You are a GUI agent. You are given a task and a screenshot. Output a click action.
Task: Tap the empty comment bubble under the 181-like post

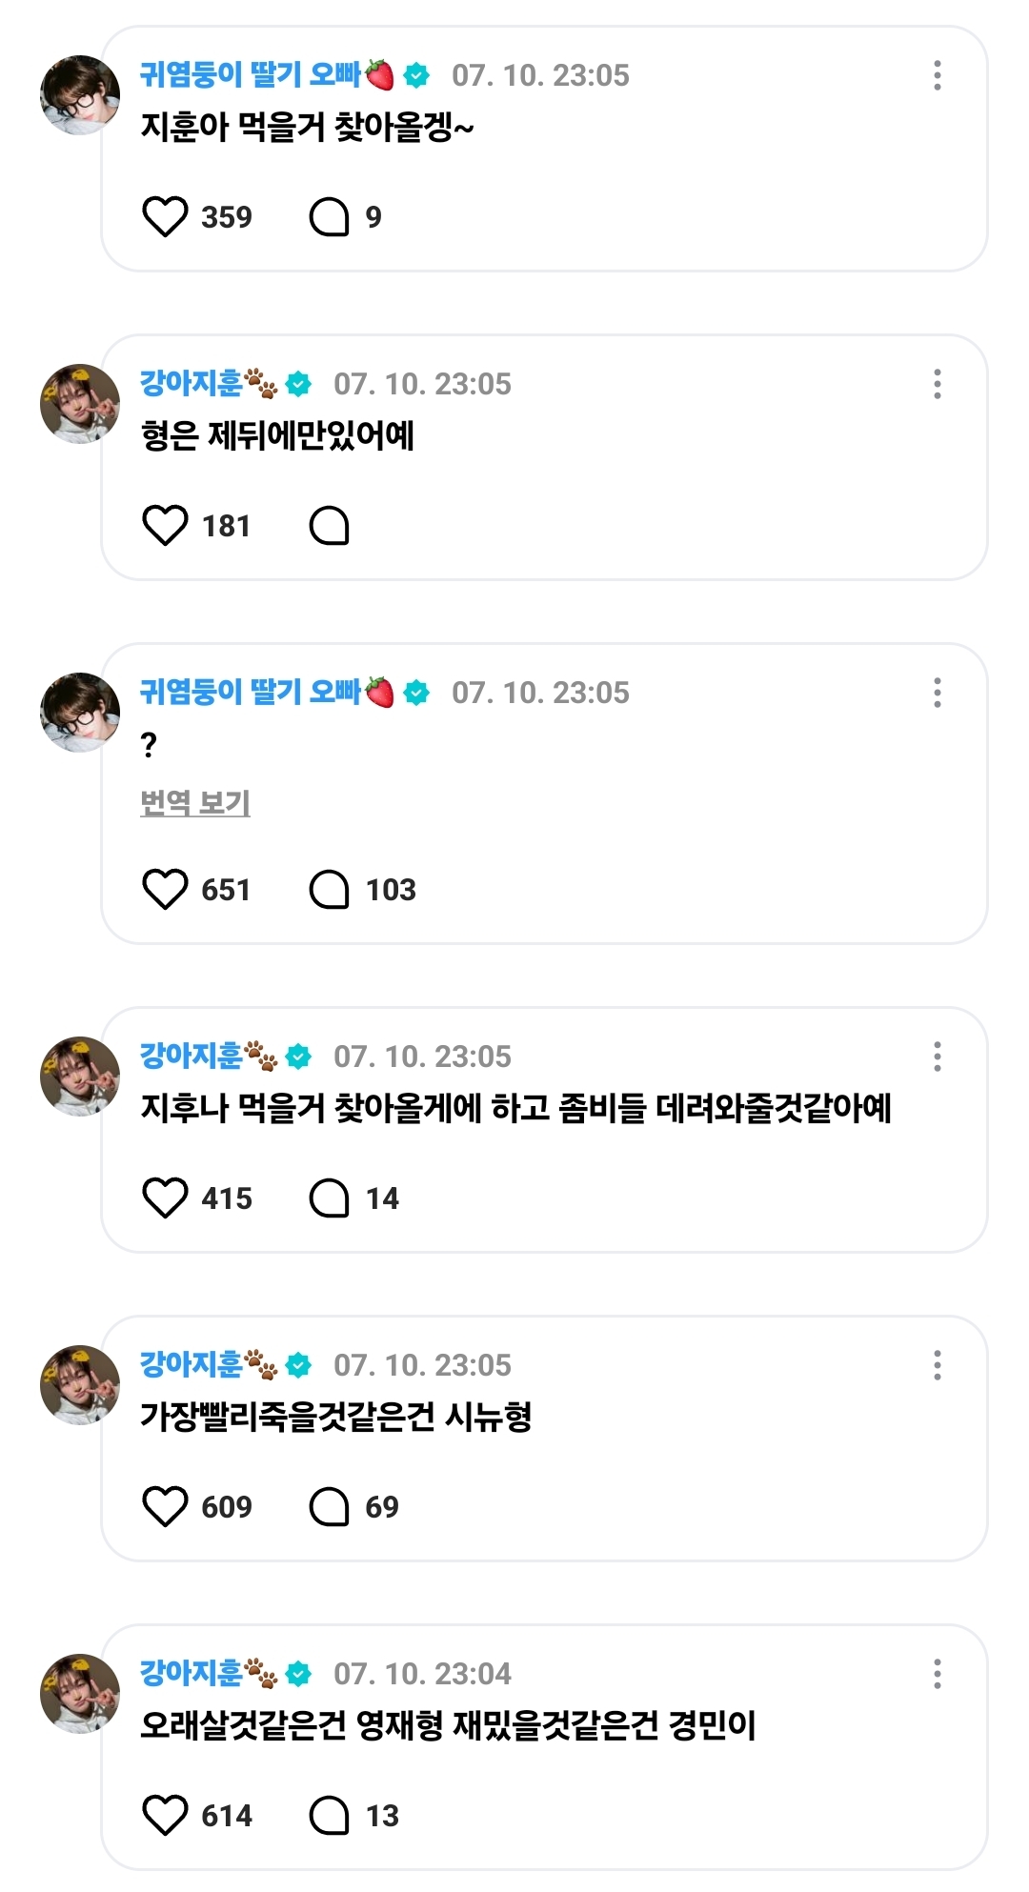point(330,526)
